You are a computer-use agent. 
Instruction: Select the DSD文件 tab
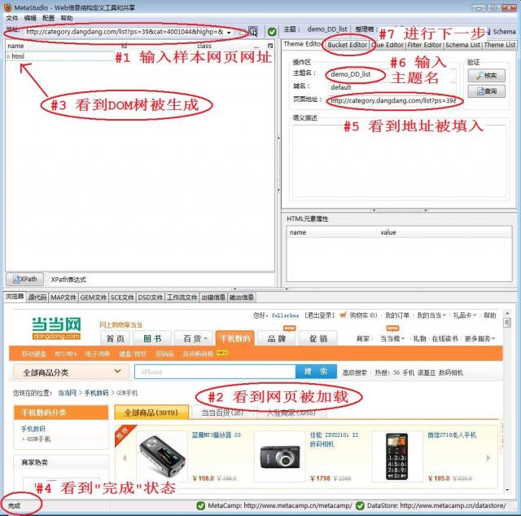[x=150, y=298]
